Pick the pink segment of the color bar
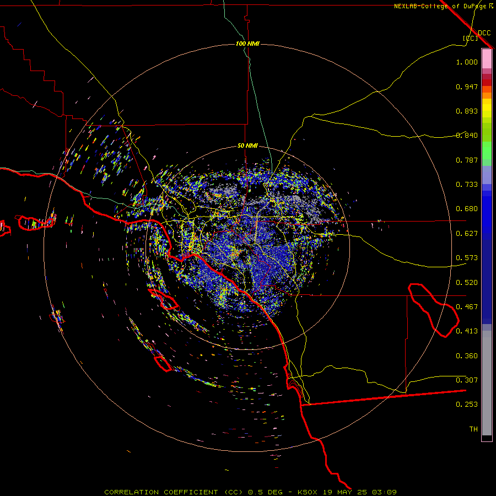Viewport: 496px width, 496px height. click(x=487, y=59)
